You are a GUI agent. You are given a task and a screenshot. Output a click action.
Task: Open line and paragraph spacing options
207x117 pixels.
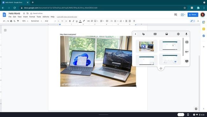tap(107, 21)
